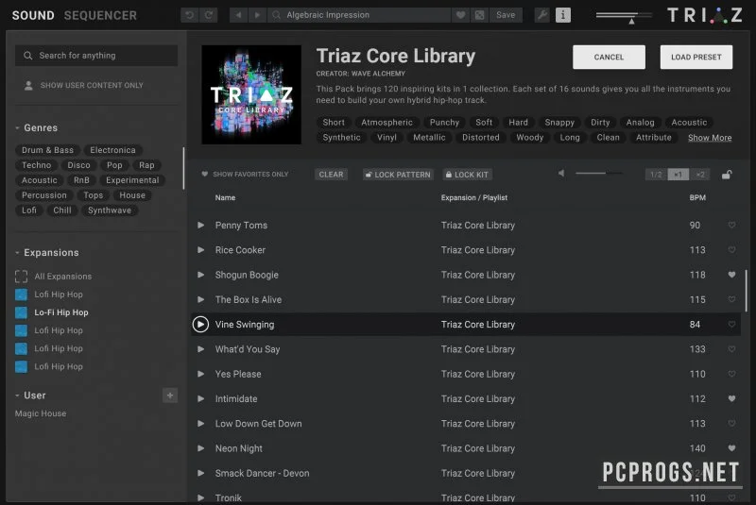Sort list by Name column header

[225, 198]
